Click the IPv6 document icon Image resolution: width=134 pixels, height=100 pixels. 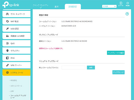click(x=7, y=58)
